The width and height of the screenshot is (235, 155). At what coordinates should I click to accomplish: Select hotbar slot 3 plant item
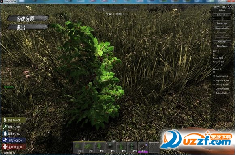100,148
